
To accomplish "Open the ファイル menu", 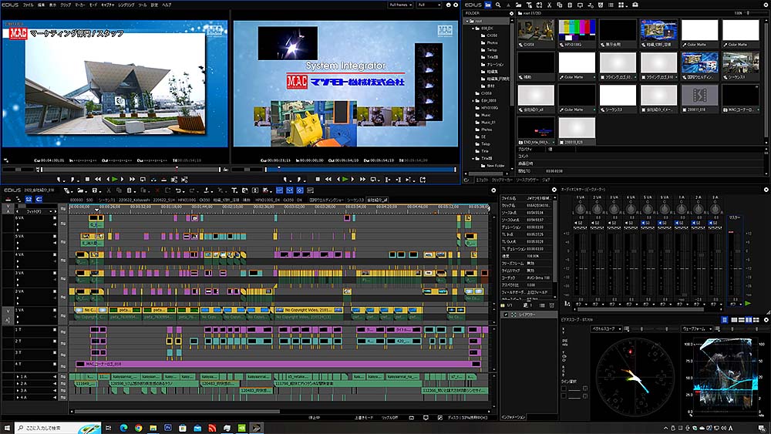I will coord(28,5).
